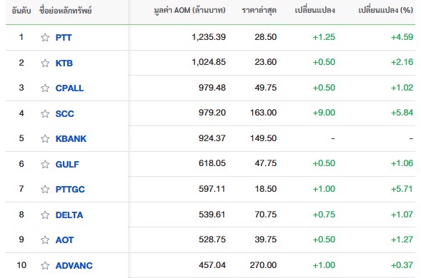Image resolution: width=421 pixels, height=278 pixels.
Task: Open the ADVANC symbol link
Action: [74, 266]
